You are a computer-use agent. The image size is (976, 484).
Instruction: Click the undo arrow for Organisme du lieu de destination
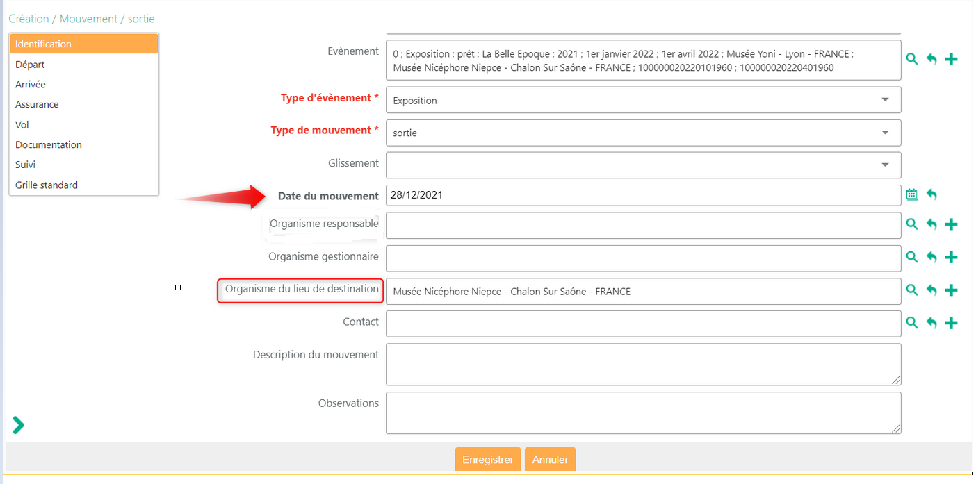click(x=932, y=290)
